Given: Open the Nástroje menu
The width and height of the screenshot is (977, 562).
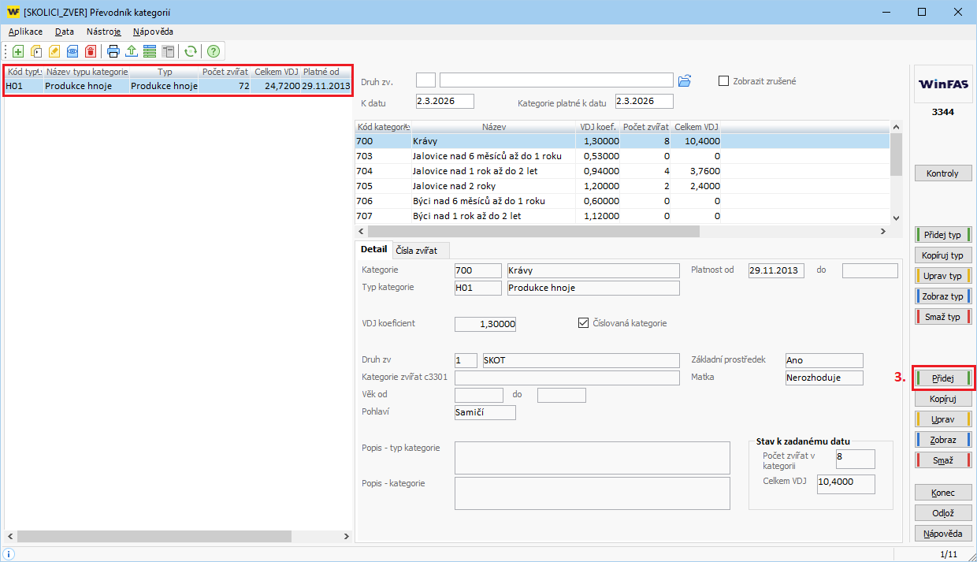Looking at the screenshot, I should click(103, 32).
